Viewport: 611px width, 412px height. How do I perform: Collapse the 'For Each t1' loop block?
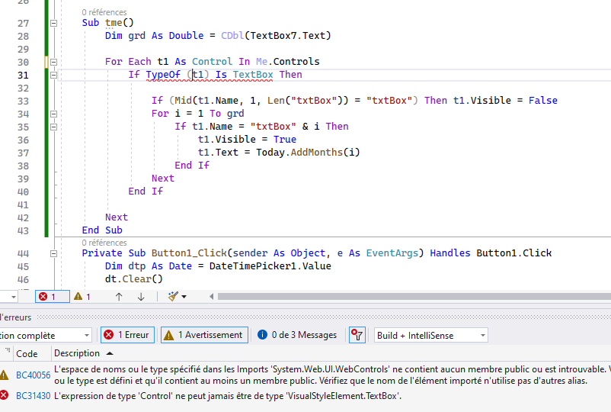tap(53, 62)
